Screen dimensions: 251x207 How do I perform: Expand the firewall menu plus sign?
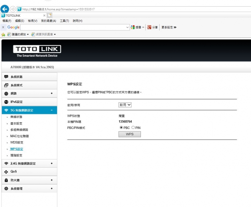52,180
